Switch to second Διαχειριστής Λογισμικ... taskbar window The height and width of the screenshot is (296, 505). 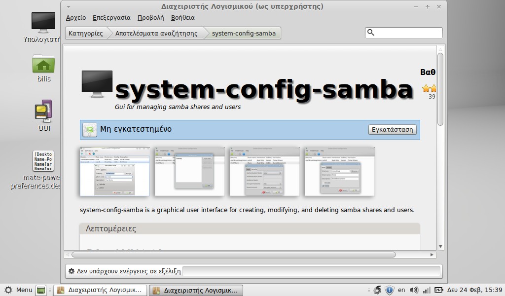[x=196, y=290]
